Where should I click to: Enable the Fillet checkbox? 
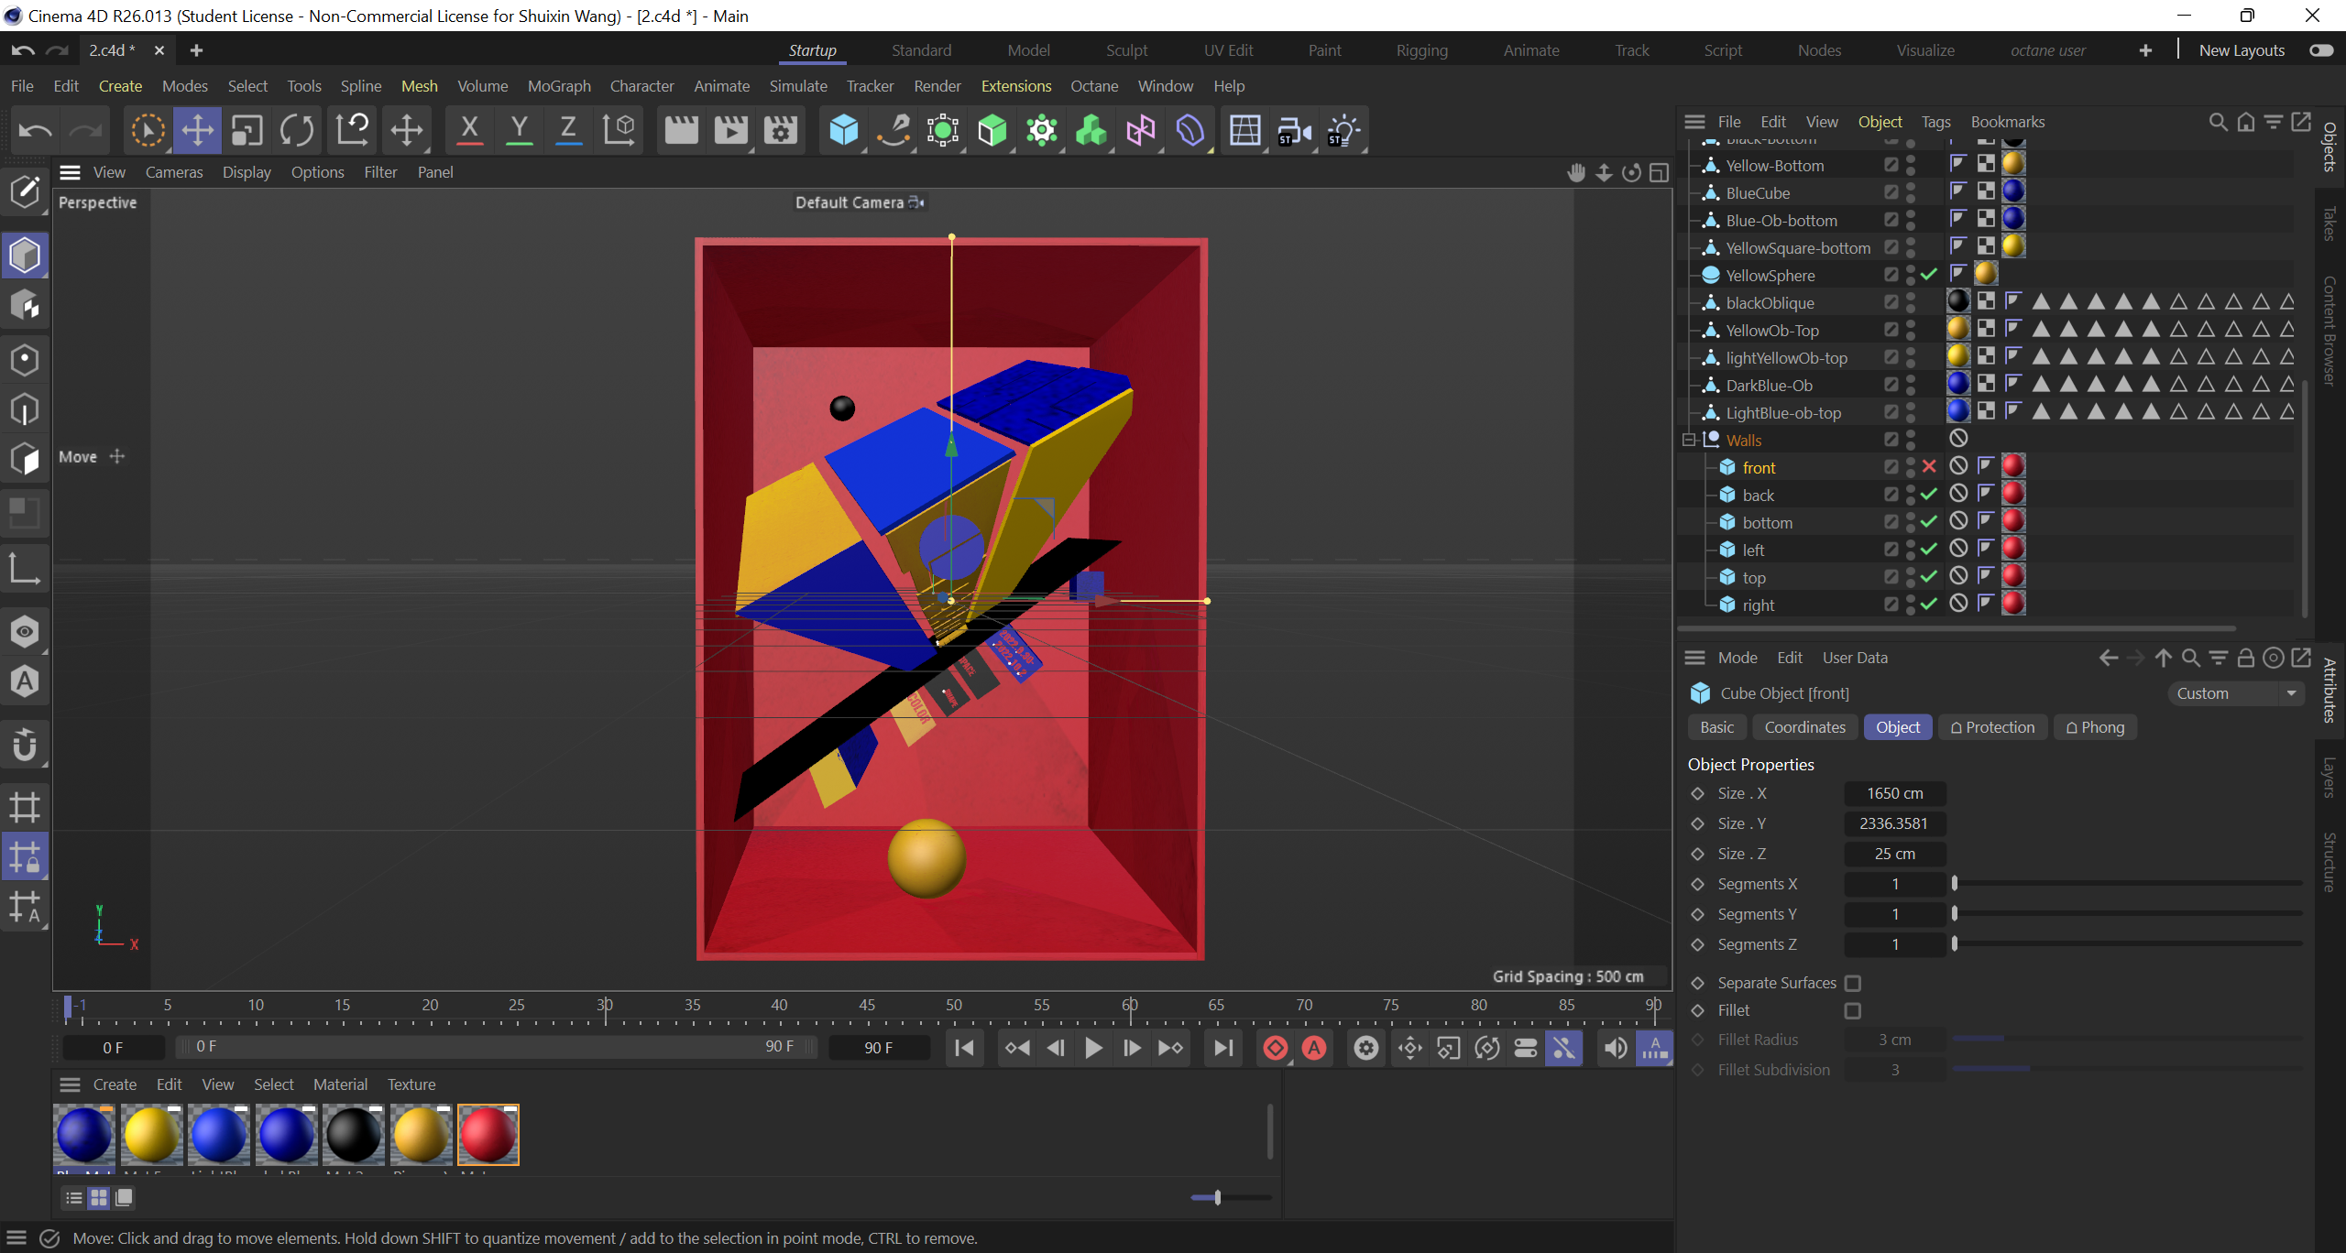point(1853,1010)
